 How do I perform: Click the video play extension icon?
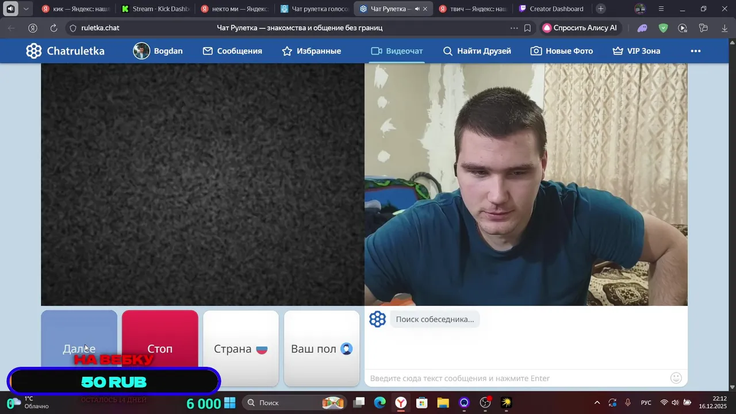[683, 28]
